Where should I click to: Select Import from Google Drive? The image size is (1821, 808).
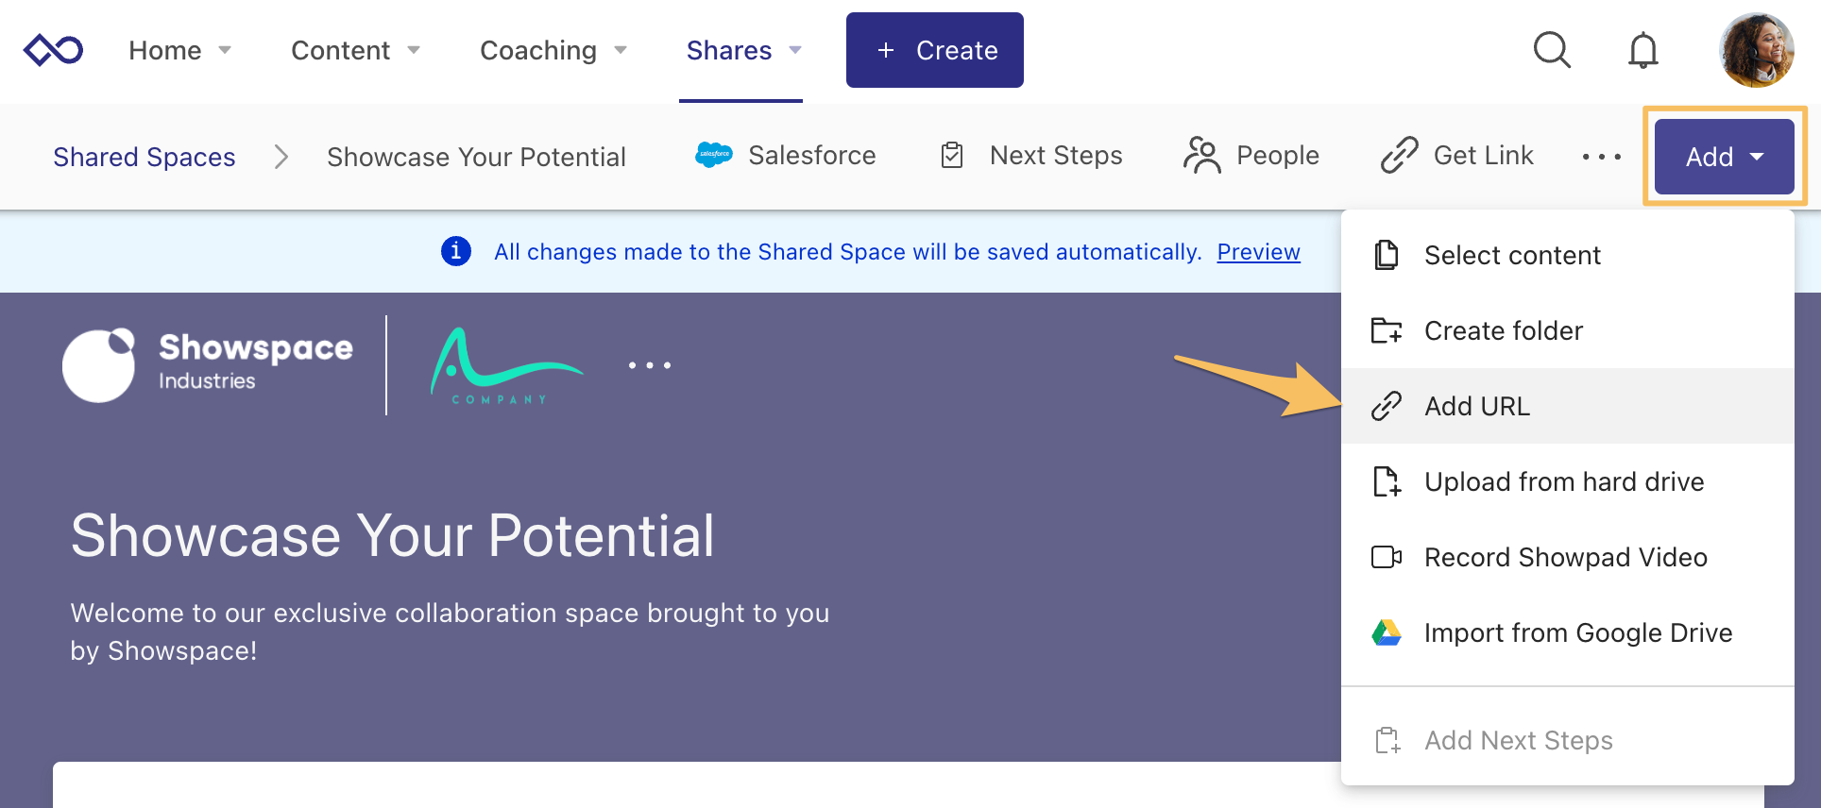tap(1577, 632)
